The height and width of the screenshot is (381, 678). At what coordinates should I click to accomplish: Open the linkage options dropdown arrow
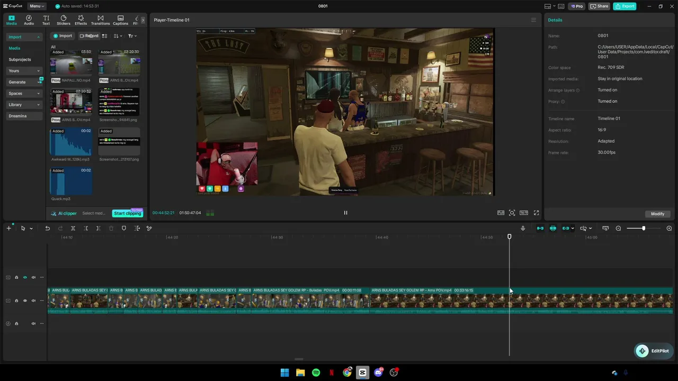click(573, 229)
